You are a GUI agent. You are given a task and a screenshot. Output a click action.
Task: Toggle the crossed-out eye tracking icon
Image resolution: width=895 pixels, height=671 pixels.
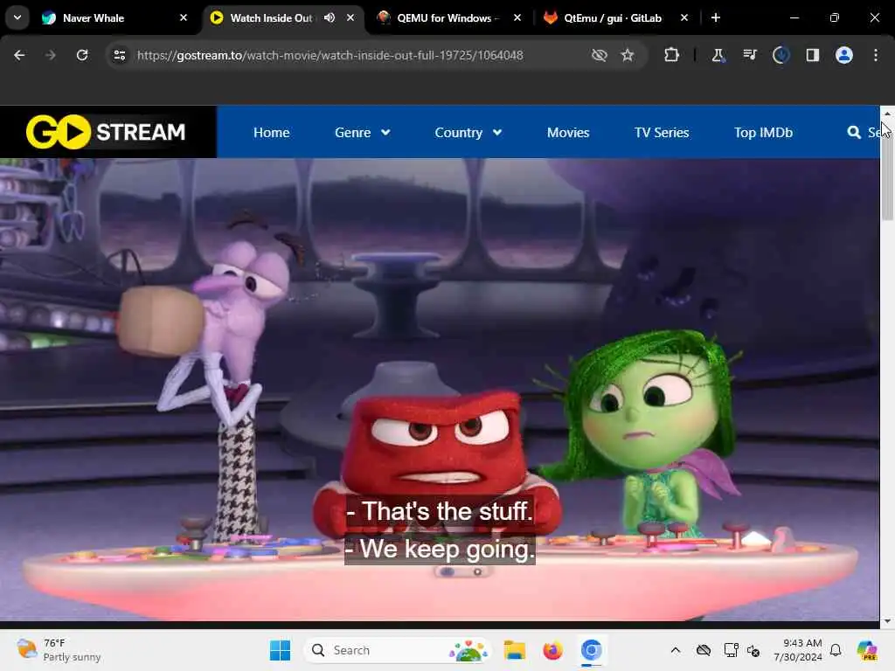tap(600, 55)
